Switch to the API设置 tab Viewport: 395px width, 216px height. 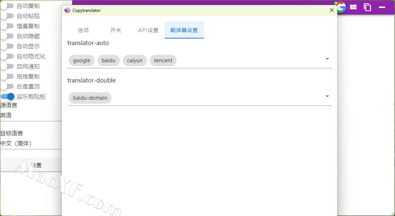148,30
